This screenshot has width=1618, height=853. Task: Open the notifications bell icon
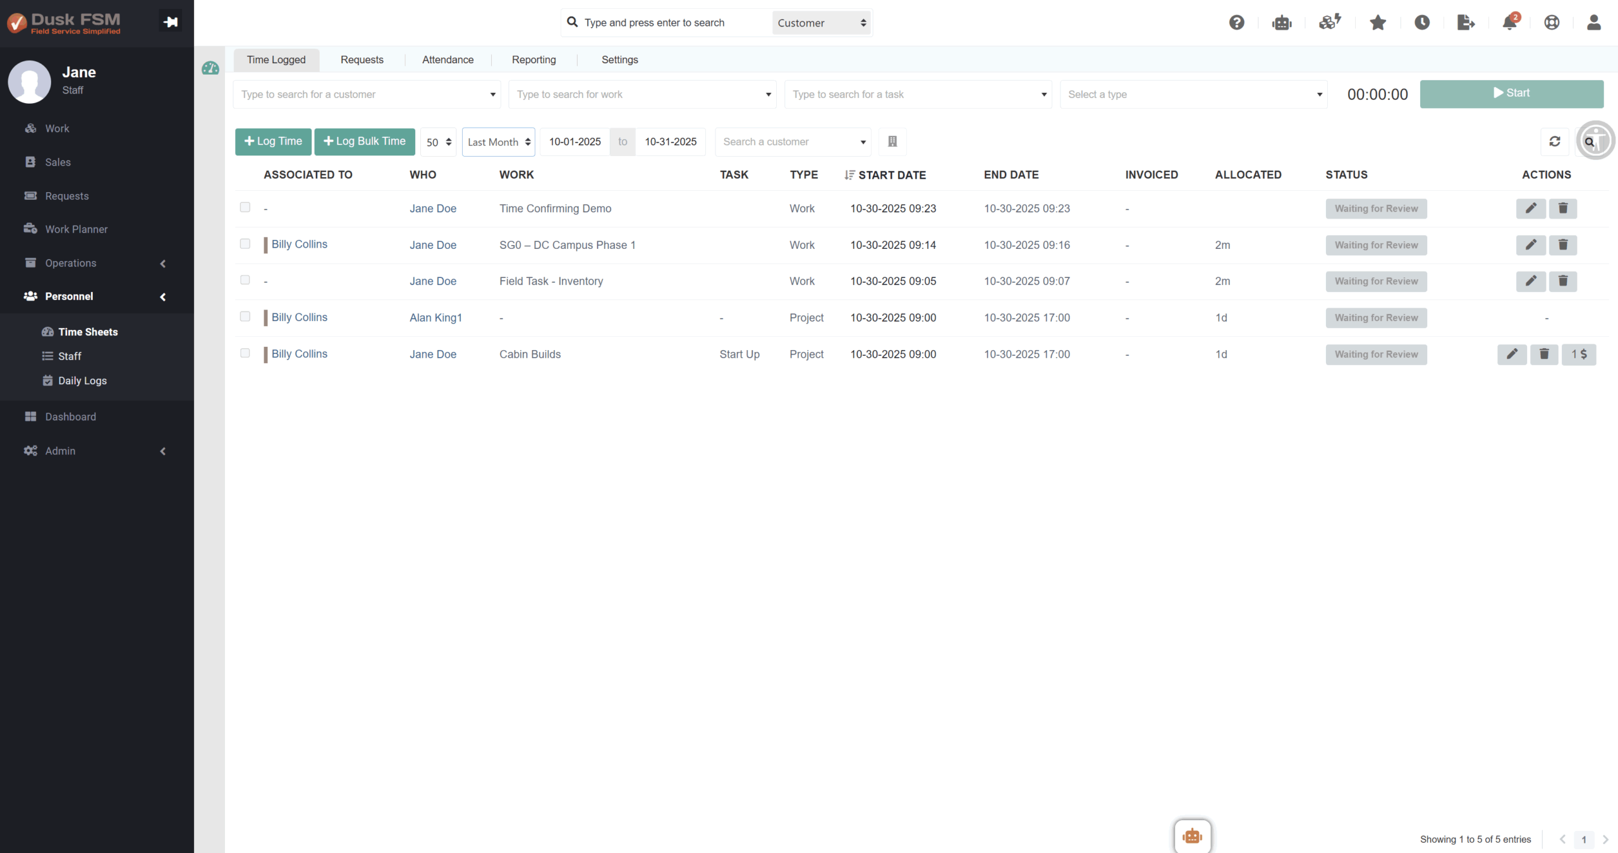pos(1509,23)
